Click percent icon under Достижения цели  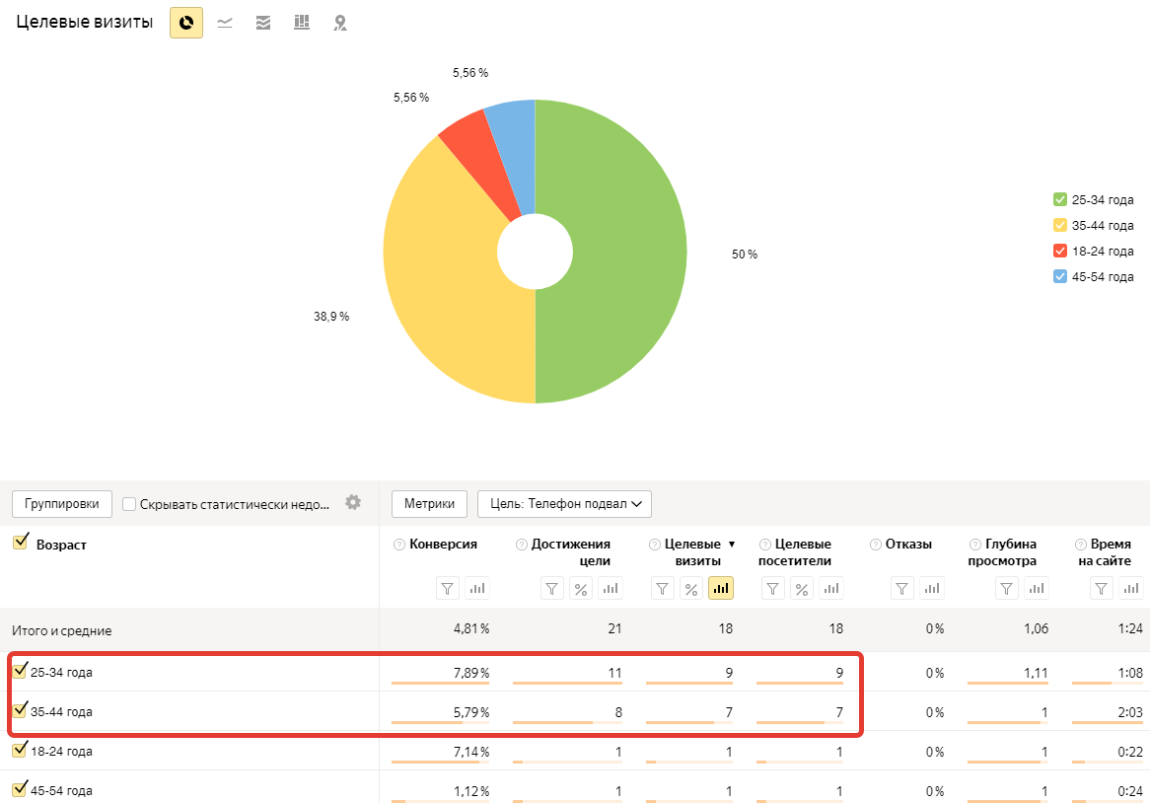tap(581, 588)
